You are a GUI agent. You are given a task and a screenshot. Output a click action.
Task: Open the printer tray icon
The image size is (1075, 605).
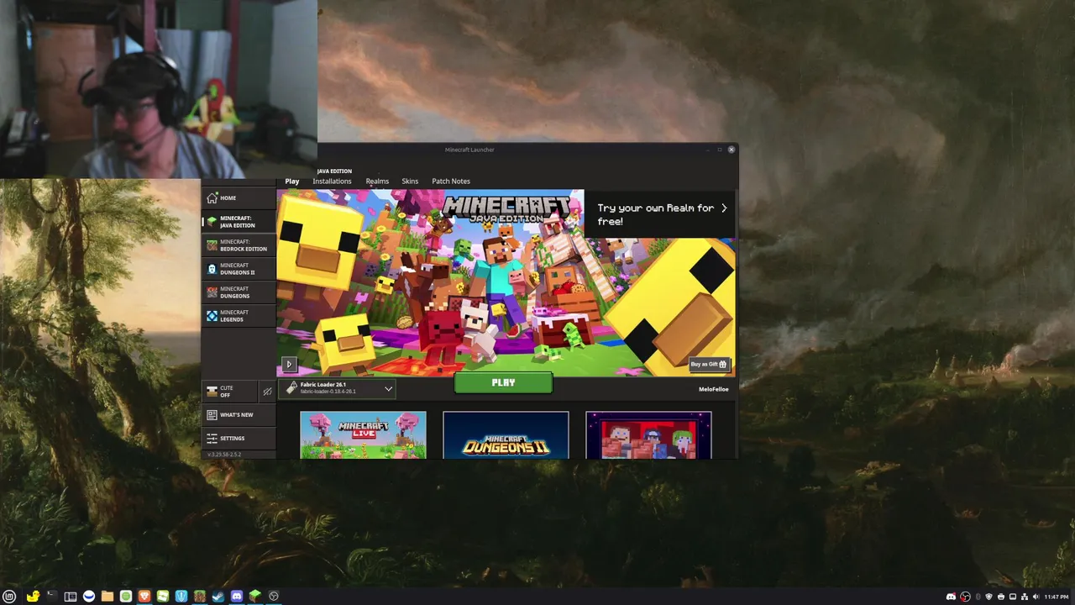(x=1001, y=597)
